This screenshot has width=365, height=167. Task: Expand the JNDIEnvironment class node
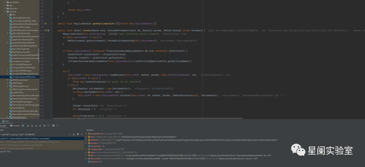[7, 80]
